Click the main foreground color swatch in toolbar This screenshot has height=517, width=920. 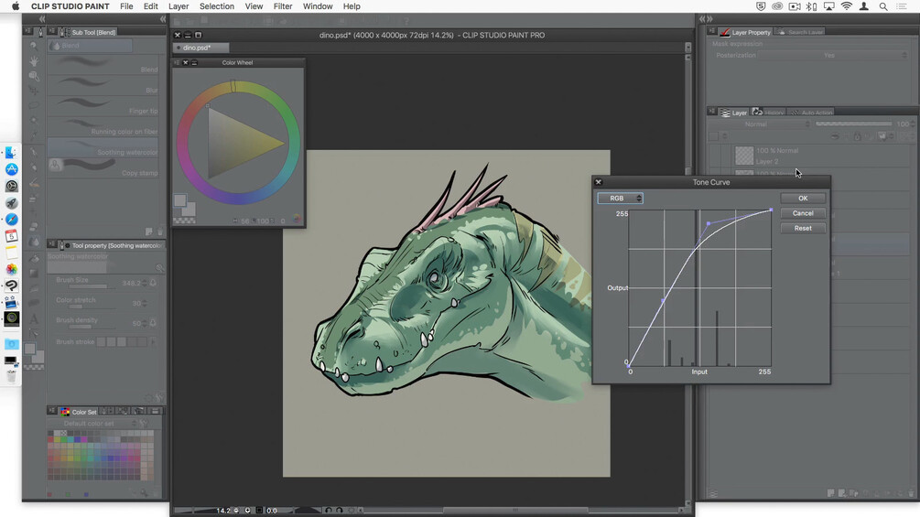tap(31, 350)
